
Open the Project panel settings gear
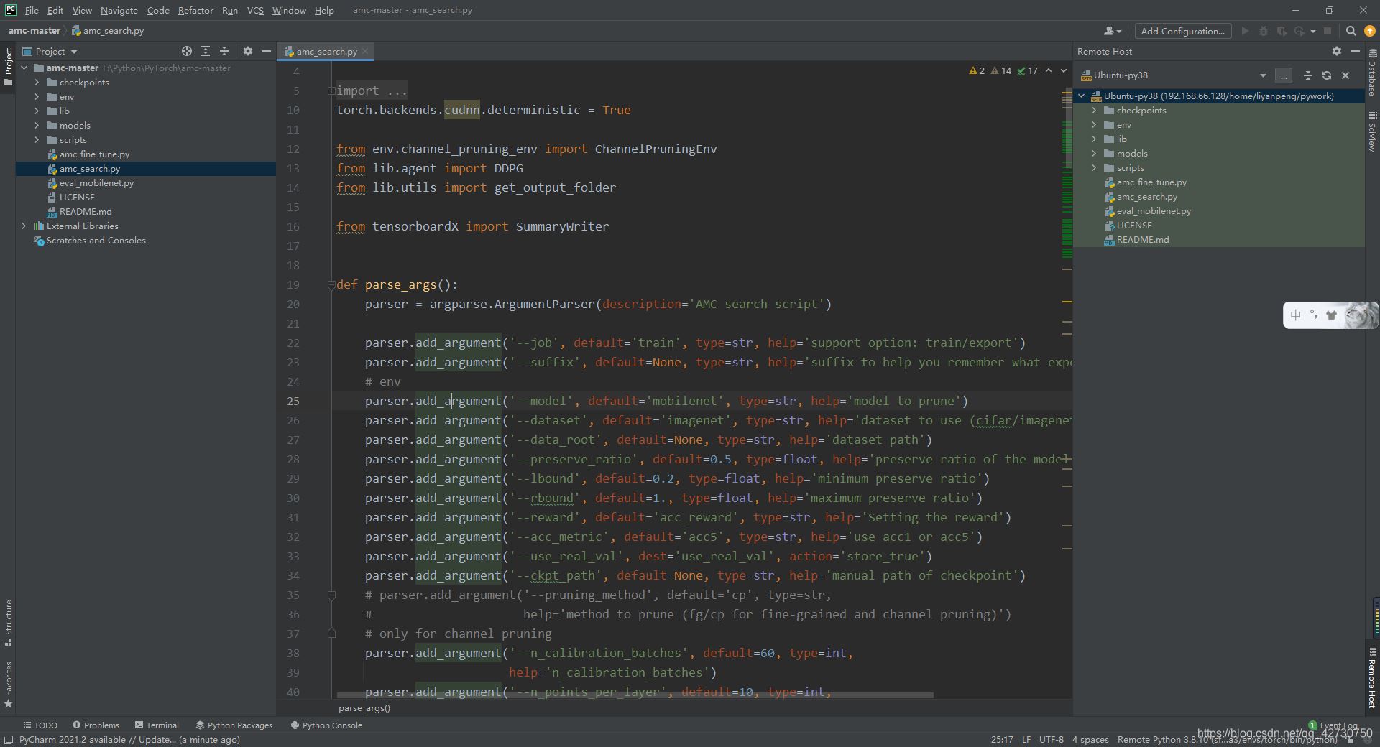[248, 51]
